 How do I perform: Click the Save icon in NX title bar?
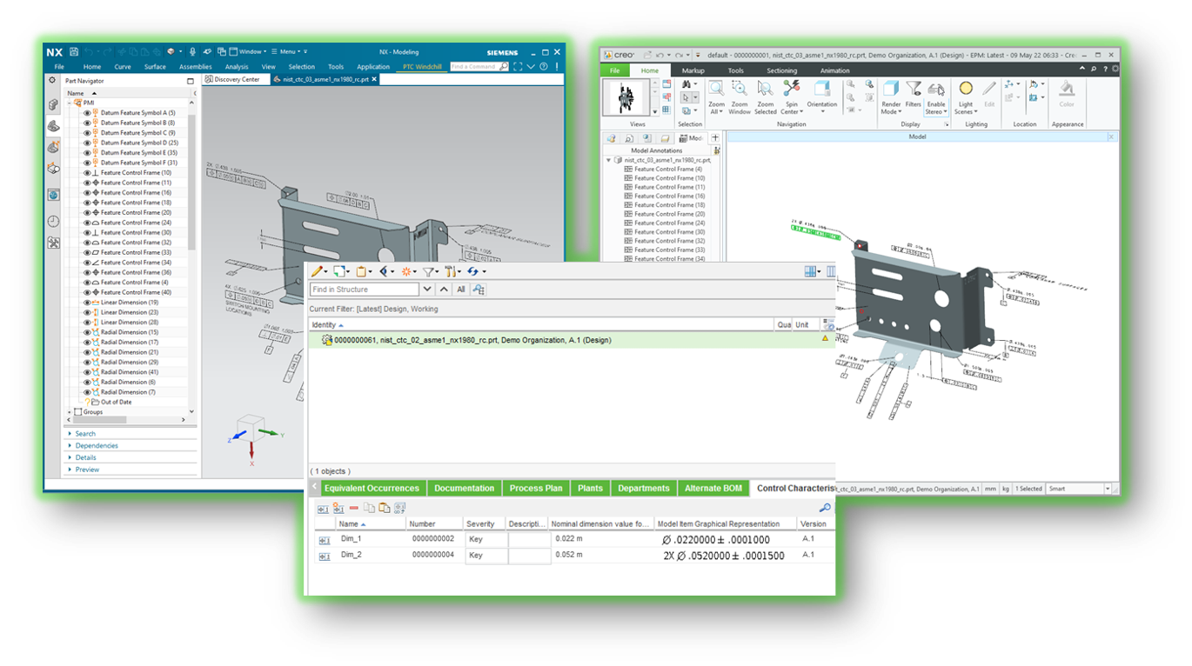(x=74, y=52)
